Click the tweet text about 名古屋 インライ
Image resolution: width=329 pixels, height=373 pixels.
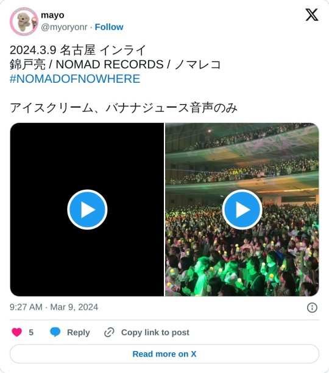[77, 50]
